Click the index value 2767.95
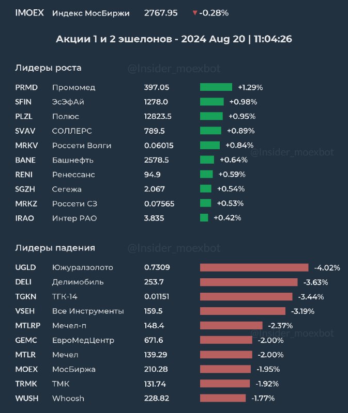This screenshot has width=348, height=413. 160,12
